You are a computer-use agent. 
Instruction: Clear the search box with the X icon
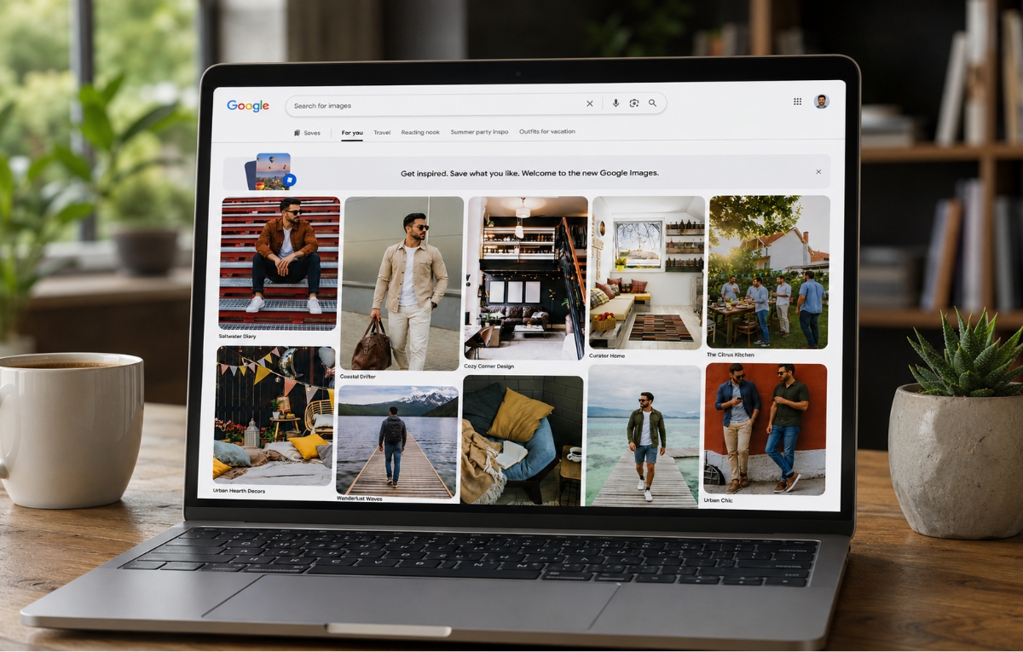point(589,104)
